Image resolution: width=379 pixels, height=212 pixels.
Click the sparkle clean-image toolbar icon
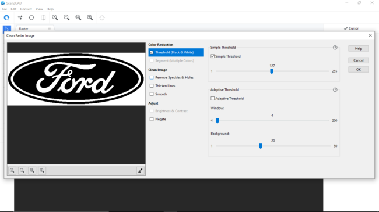pos(20,17)
